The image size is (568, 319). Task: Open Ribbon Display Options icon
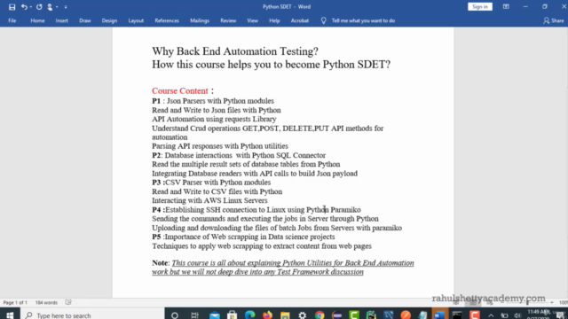point(506,6)
